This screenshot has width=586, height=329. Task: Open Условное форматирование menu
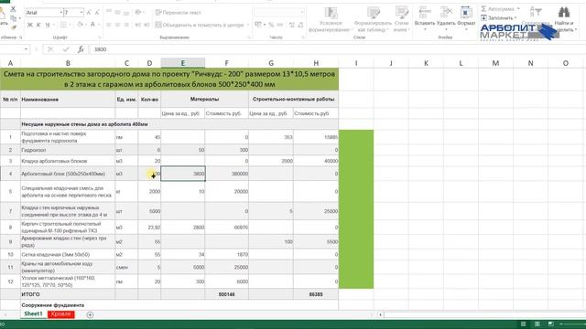click(x=331, y=19)
